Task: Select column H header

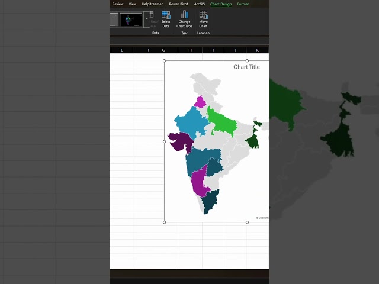Action: pos(190,50)
